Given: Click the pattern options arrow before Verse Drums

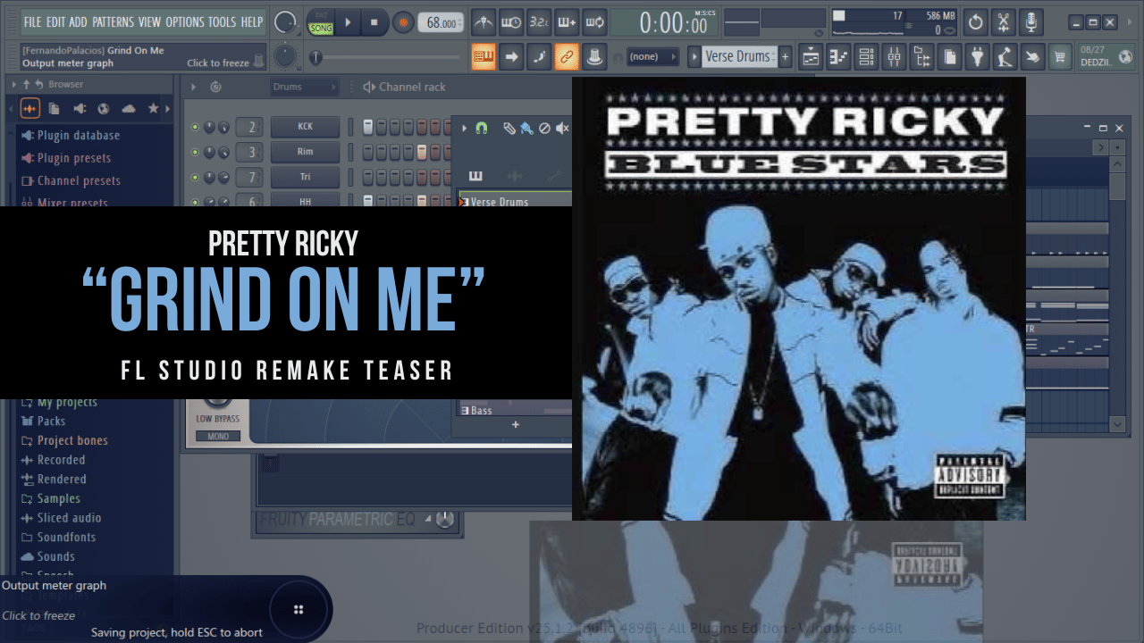Looking at the screenshot, I should 694,57.
